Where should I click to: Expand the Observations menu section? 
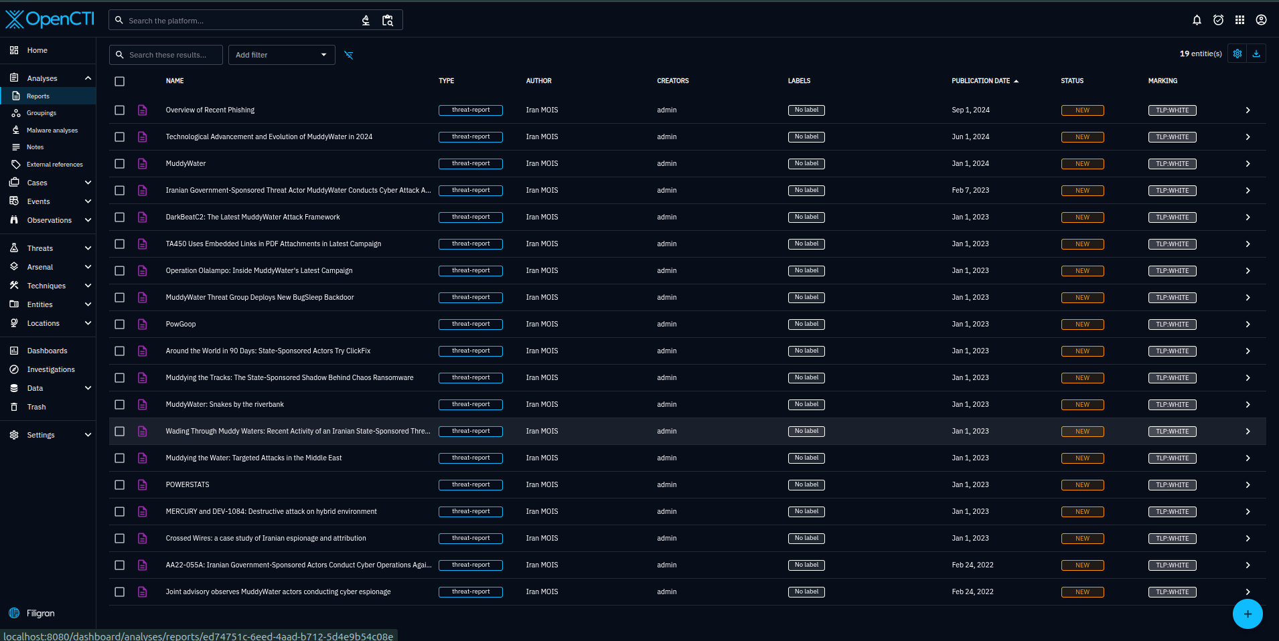[88, 220]
